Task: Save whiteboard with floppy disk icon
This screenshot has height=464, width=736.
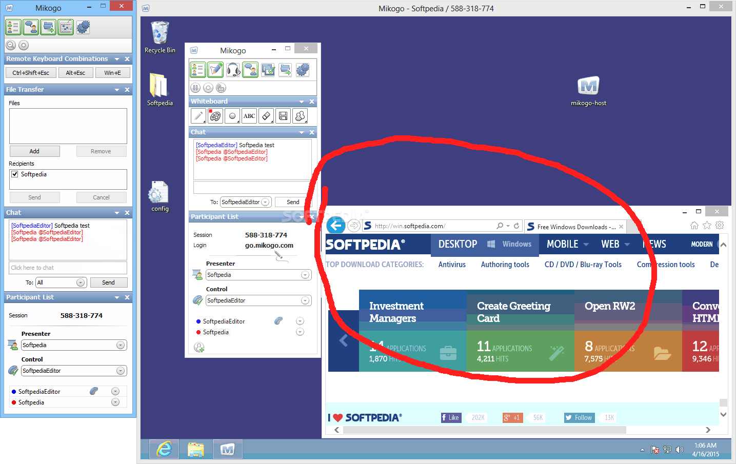Action: pos(283,116)
